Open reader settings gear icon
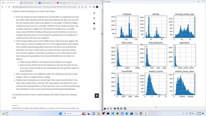Screen dimensions: 206x116 94,24
